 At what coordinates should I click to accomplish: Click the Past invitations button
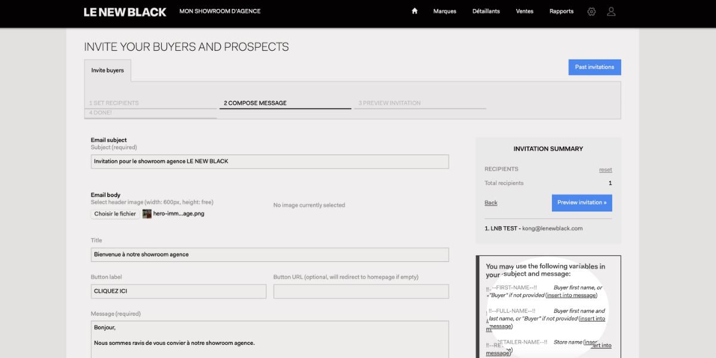click(x=594, y=67)
